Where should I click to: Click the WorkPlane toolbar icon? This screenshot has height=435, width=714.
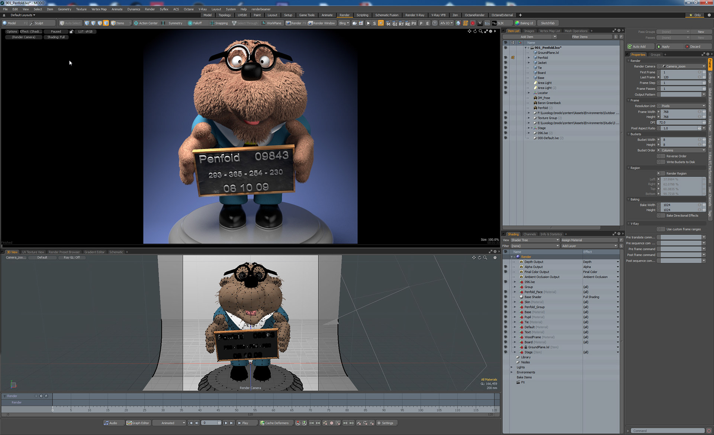tap(264, 23)
